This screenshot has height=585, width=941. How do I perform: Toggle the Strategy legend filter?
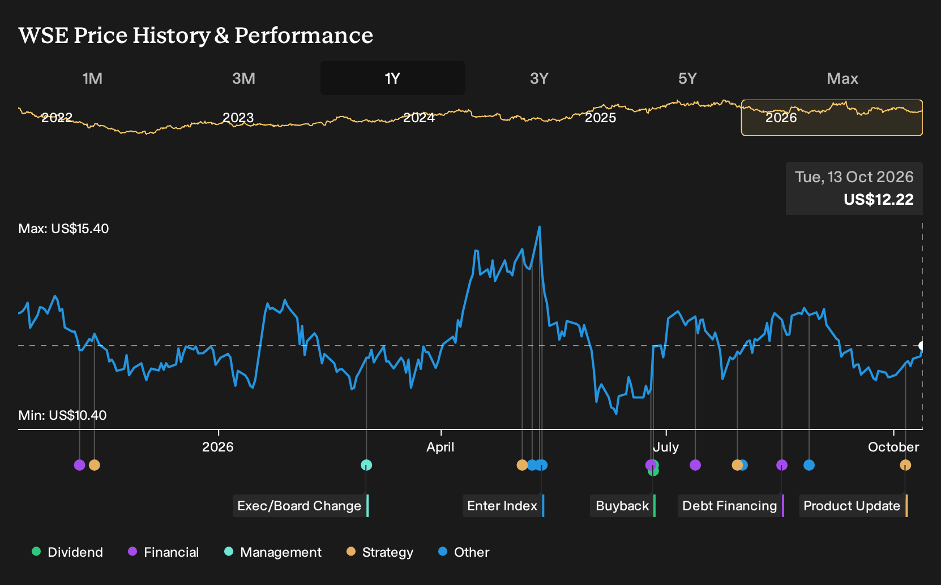pyautogui.click(x=380, y=552)
